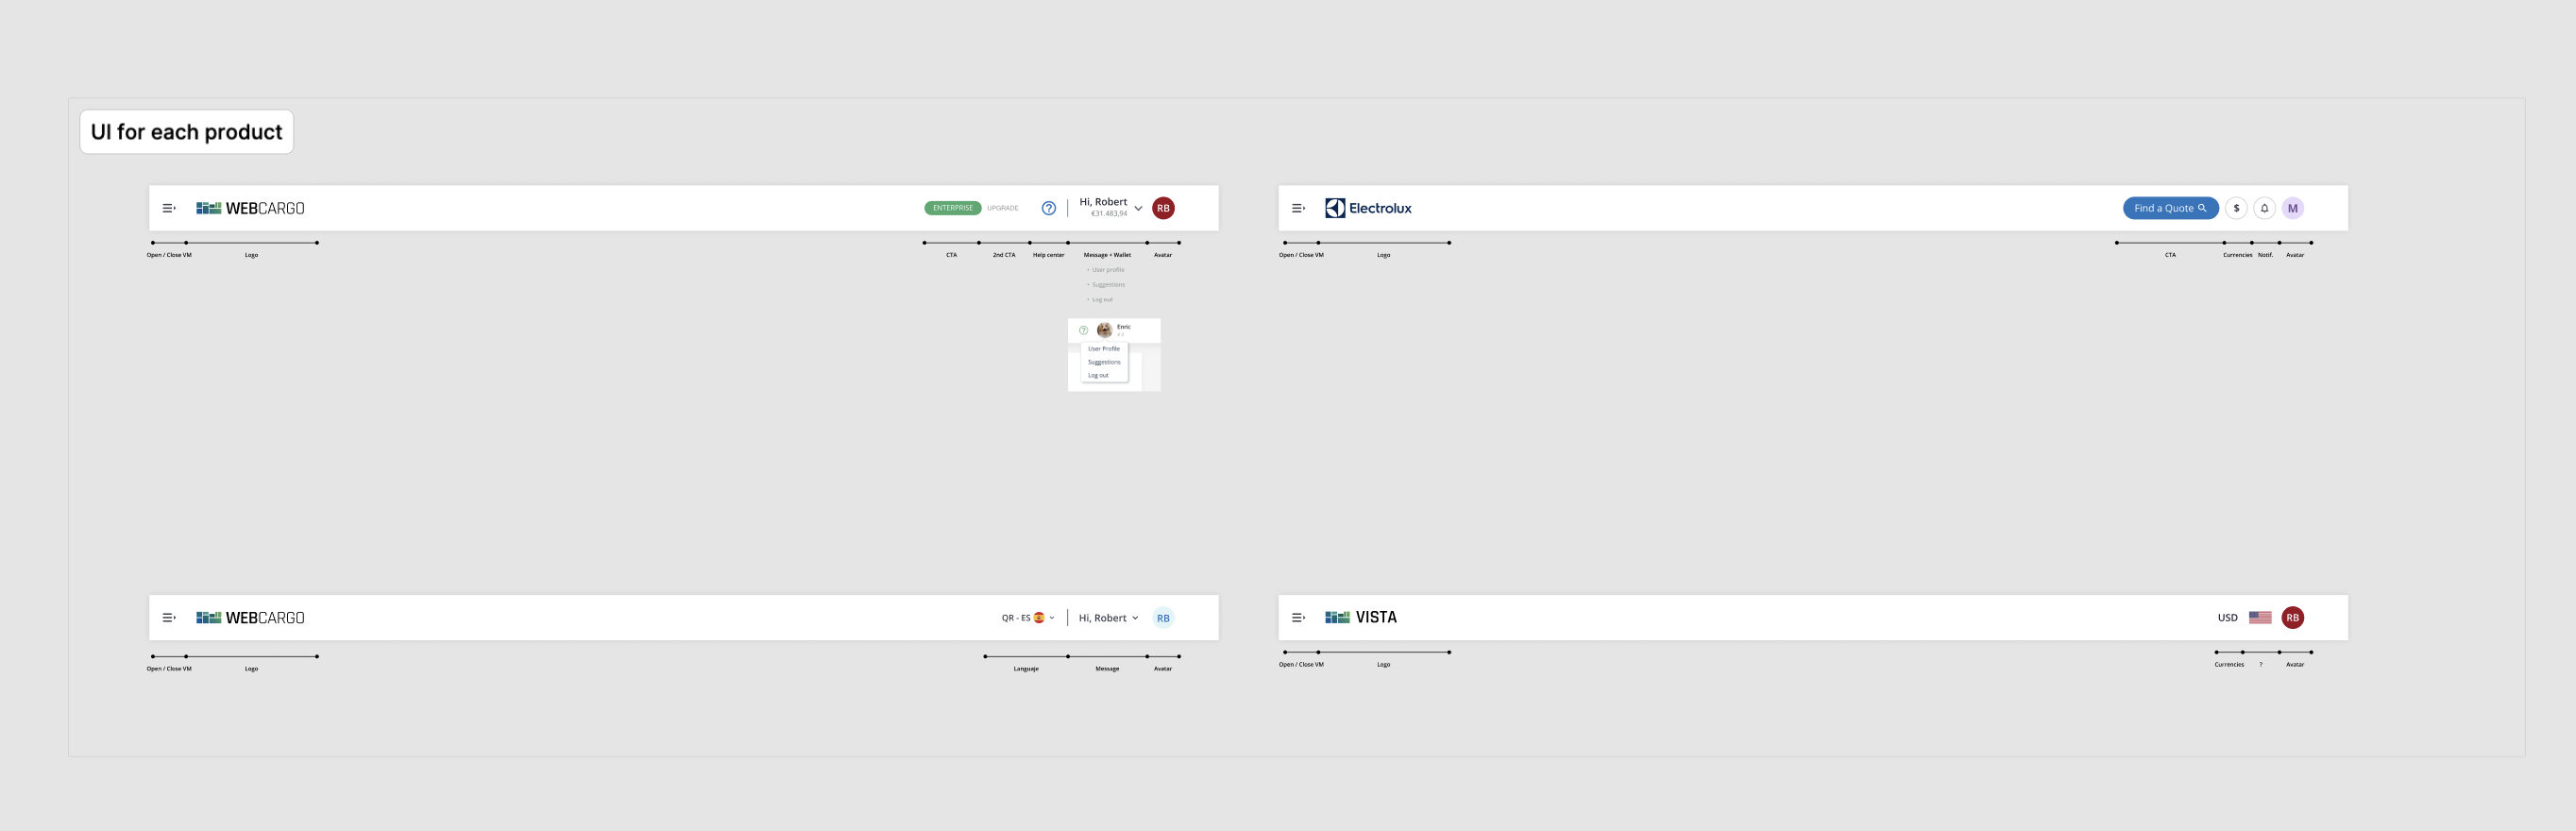
Task: Open the Electrolux header menu toggle icon
Action: pyautogui.click(x=1298, y=208)
